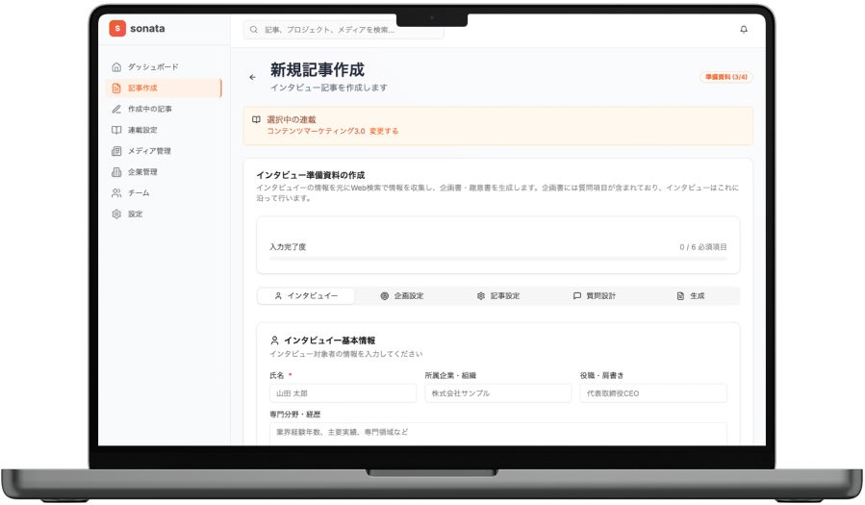The height and width of the screenshot is (505, 865).
Task: Switch to the 生成 tab
Action: (x=690, y=296)
